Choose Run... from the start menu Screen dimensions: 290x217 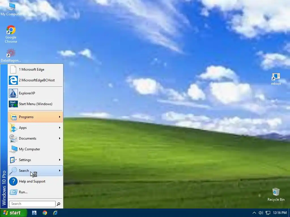[x=35, y=192]
